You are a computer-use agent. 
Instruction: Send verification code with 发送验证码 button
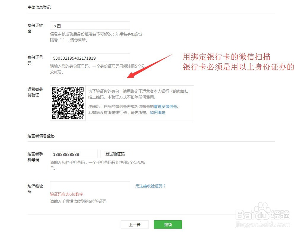115,154
